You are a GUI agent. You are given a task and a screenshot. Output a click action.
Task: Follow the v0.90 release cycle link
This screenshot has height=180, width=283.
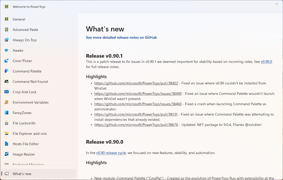pos(111,153)
